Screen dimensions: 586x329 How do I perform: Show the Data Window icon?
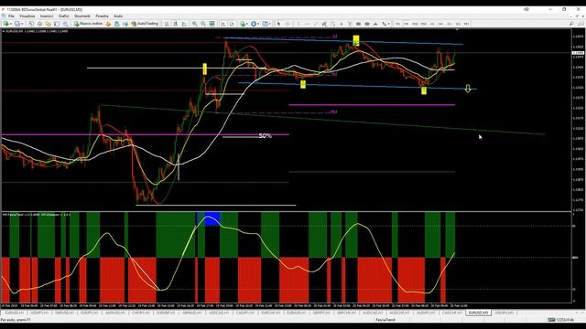[39, 24]
